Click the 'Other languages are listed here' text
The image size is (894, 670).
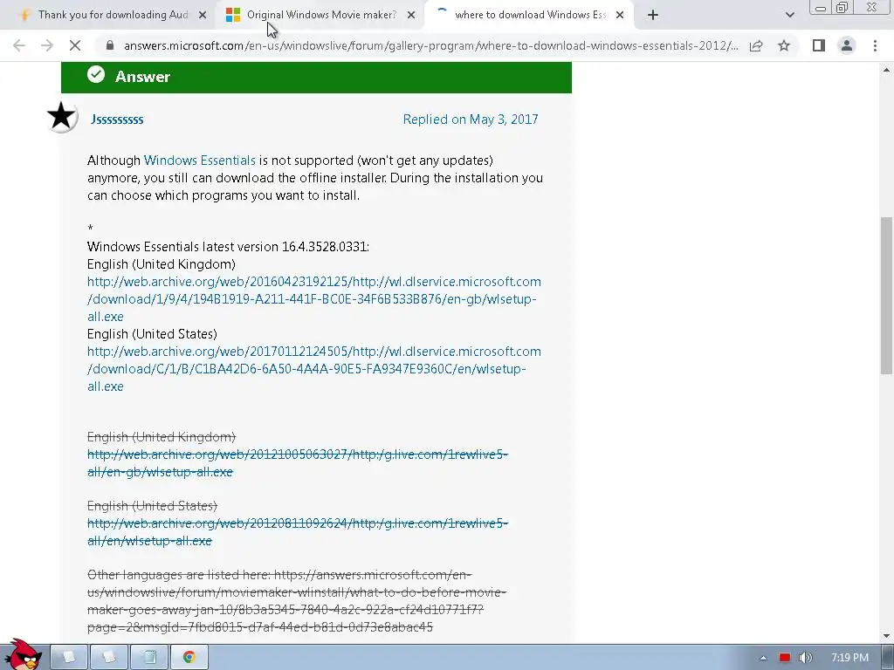pyautogui.click(x=179, y=574)
